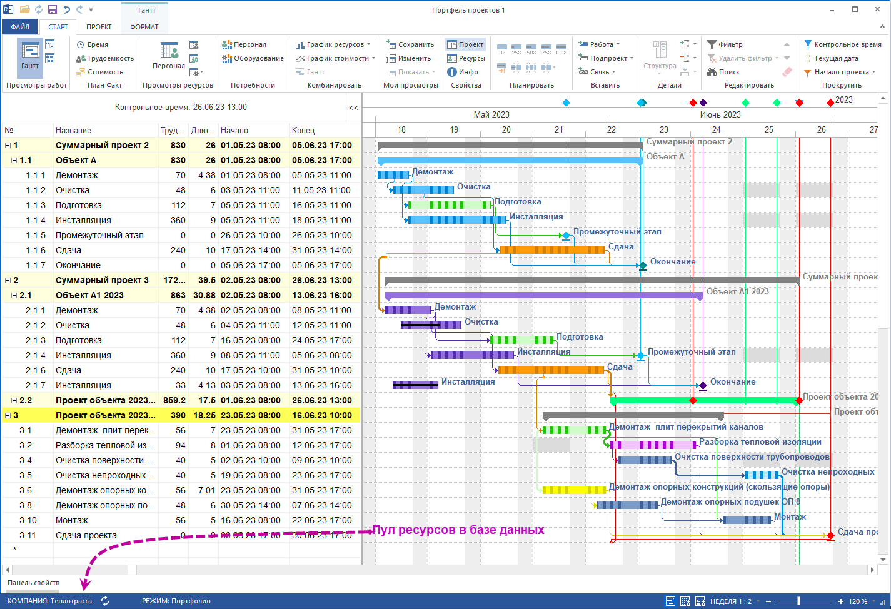Collapse Суммарный проект 2 row
Image resolution: width=891 pixels, height=609 pixels.
tap(8, 145)
